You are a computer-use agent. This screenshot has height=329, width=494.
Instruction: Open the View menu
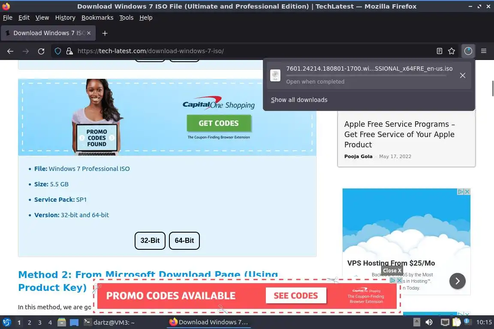[42, 18]
